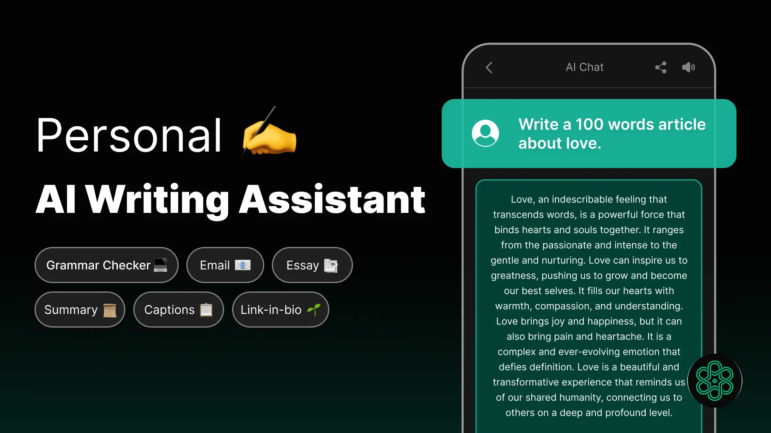Viewport: 771px width, 433px height.
Task: Select the Email feature button
Action: (x=224, y=265)
